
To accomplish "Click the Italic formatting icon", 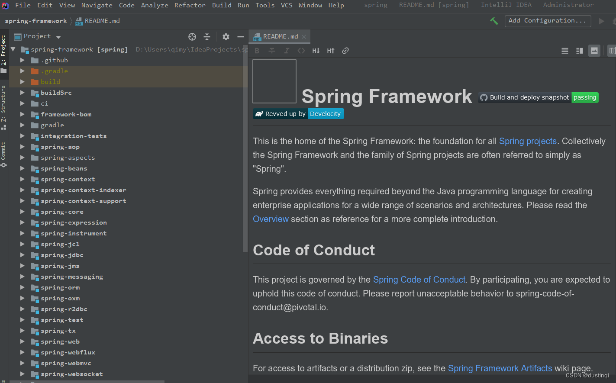I will (x=287, y=51).
